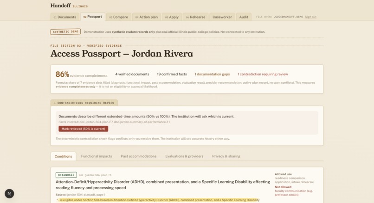Click the 'Allowed use' label
374x203 pixels.
point(283,174)
